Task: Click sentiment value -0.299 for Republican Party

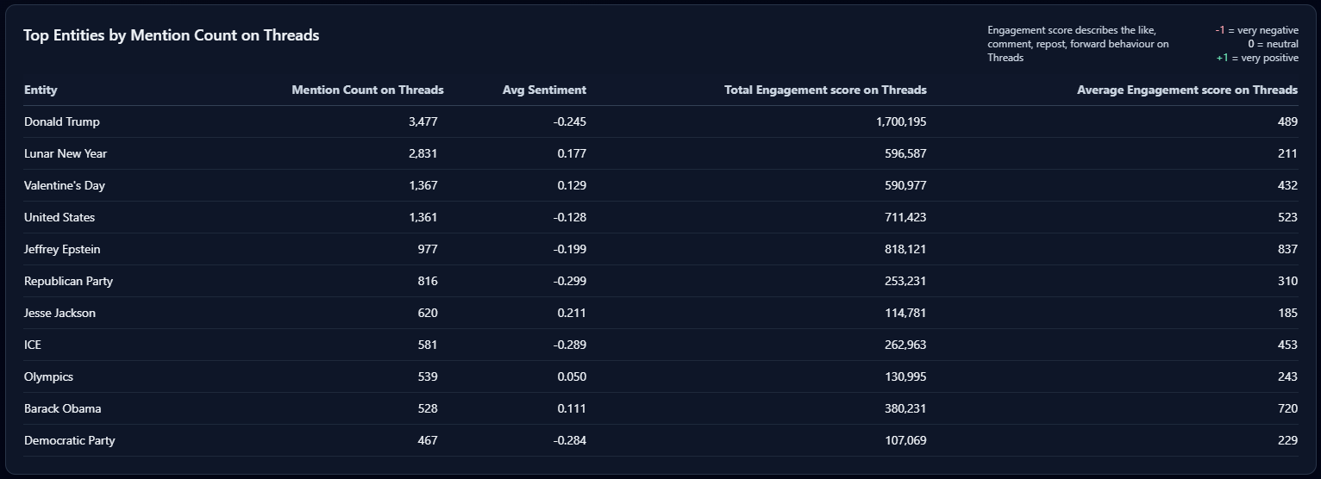Action: (570, 281)
